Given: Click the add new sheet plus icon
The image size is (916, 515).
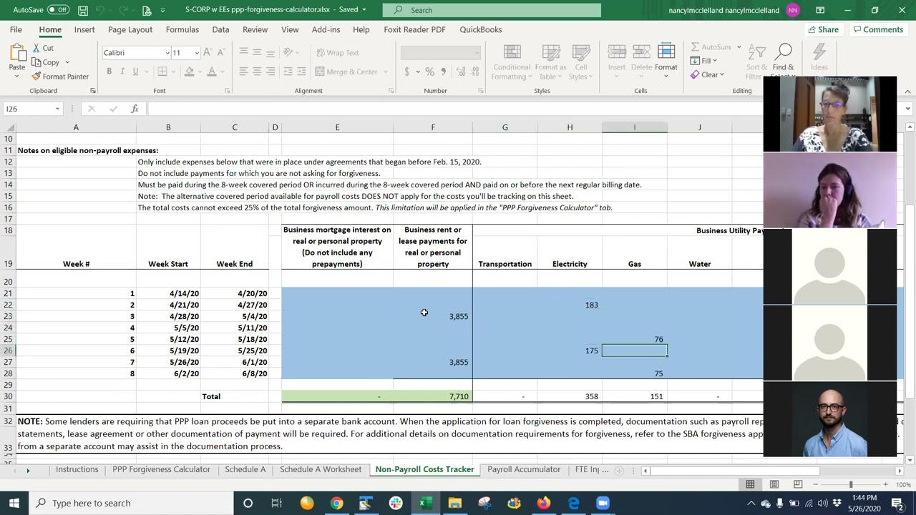Looking at the screenshot, I should [x=620, y=470].
